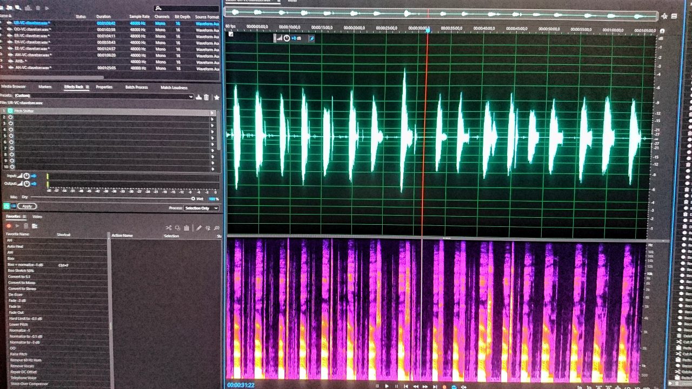The height and width of the screenshot is (389, 692).
Task: Open effect slot 2 arrow menu
Action: point(212,119)
